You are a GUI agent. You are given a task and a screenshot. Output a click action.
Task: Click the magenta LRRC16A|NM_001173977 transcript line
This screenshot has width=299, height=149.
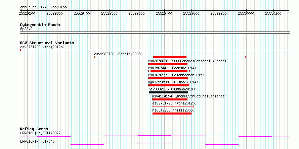pos(155,136)
